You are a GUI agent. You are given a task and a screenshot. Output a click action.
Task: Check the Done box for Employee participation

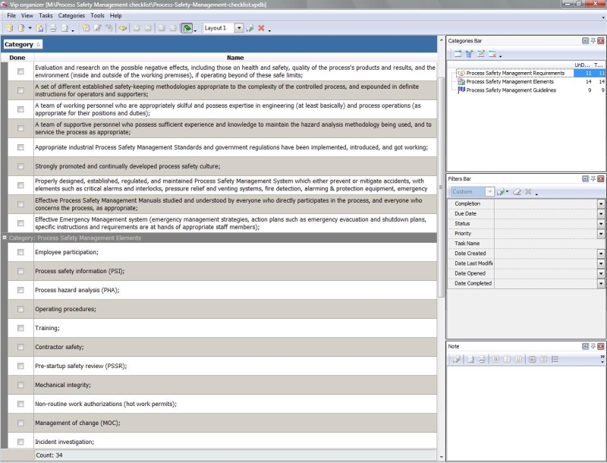coord(20,252)
